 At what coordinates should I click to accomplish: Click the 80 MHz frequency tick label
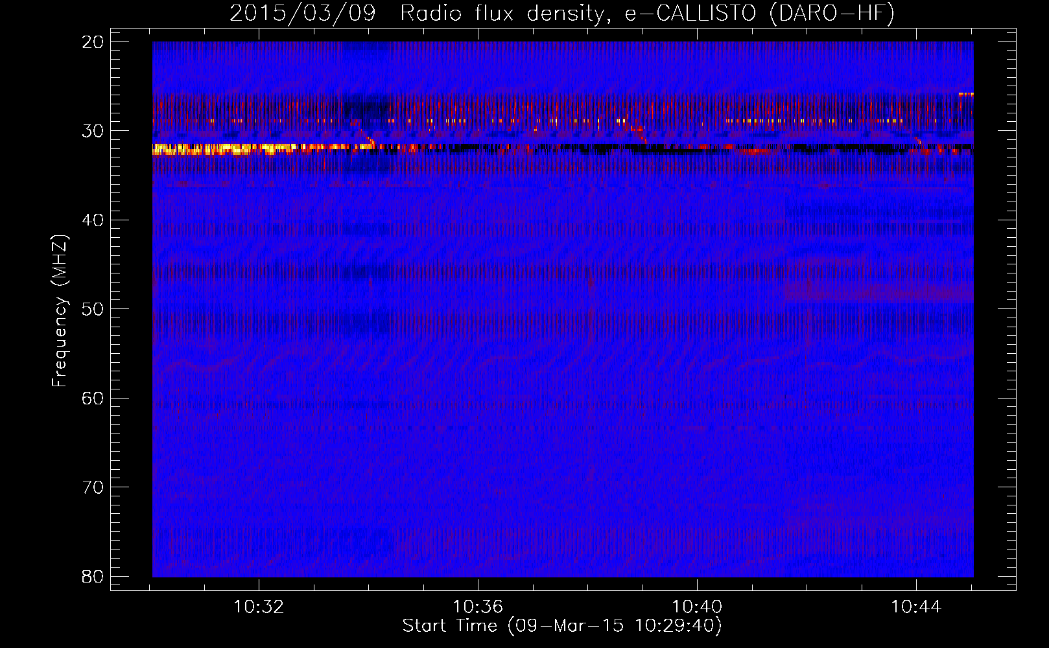93,577
